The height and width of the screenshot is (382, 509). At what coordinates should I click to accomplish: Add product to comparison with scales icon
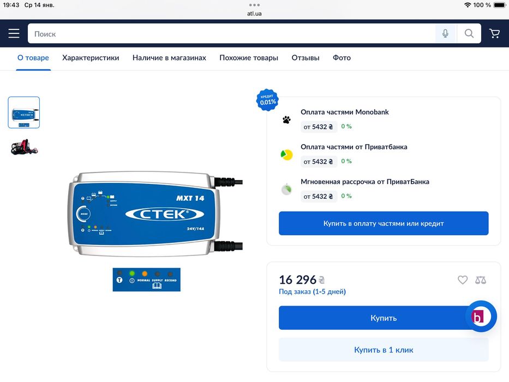point(481,279)
